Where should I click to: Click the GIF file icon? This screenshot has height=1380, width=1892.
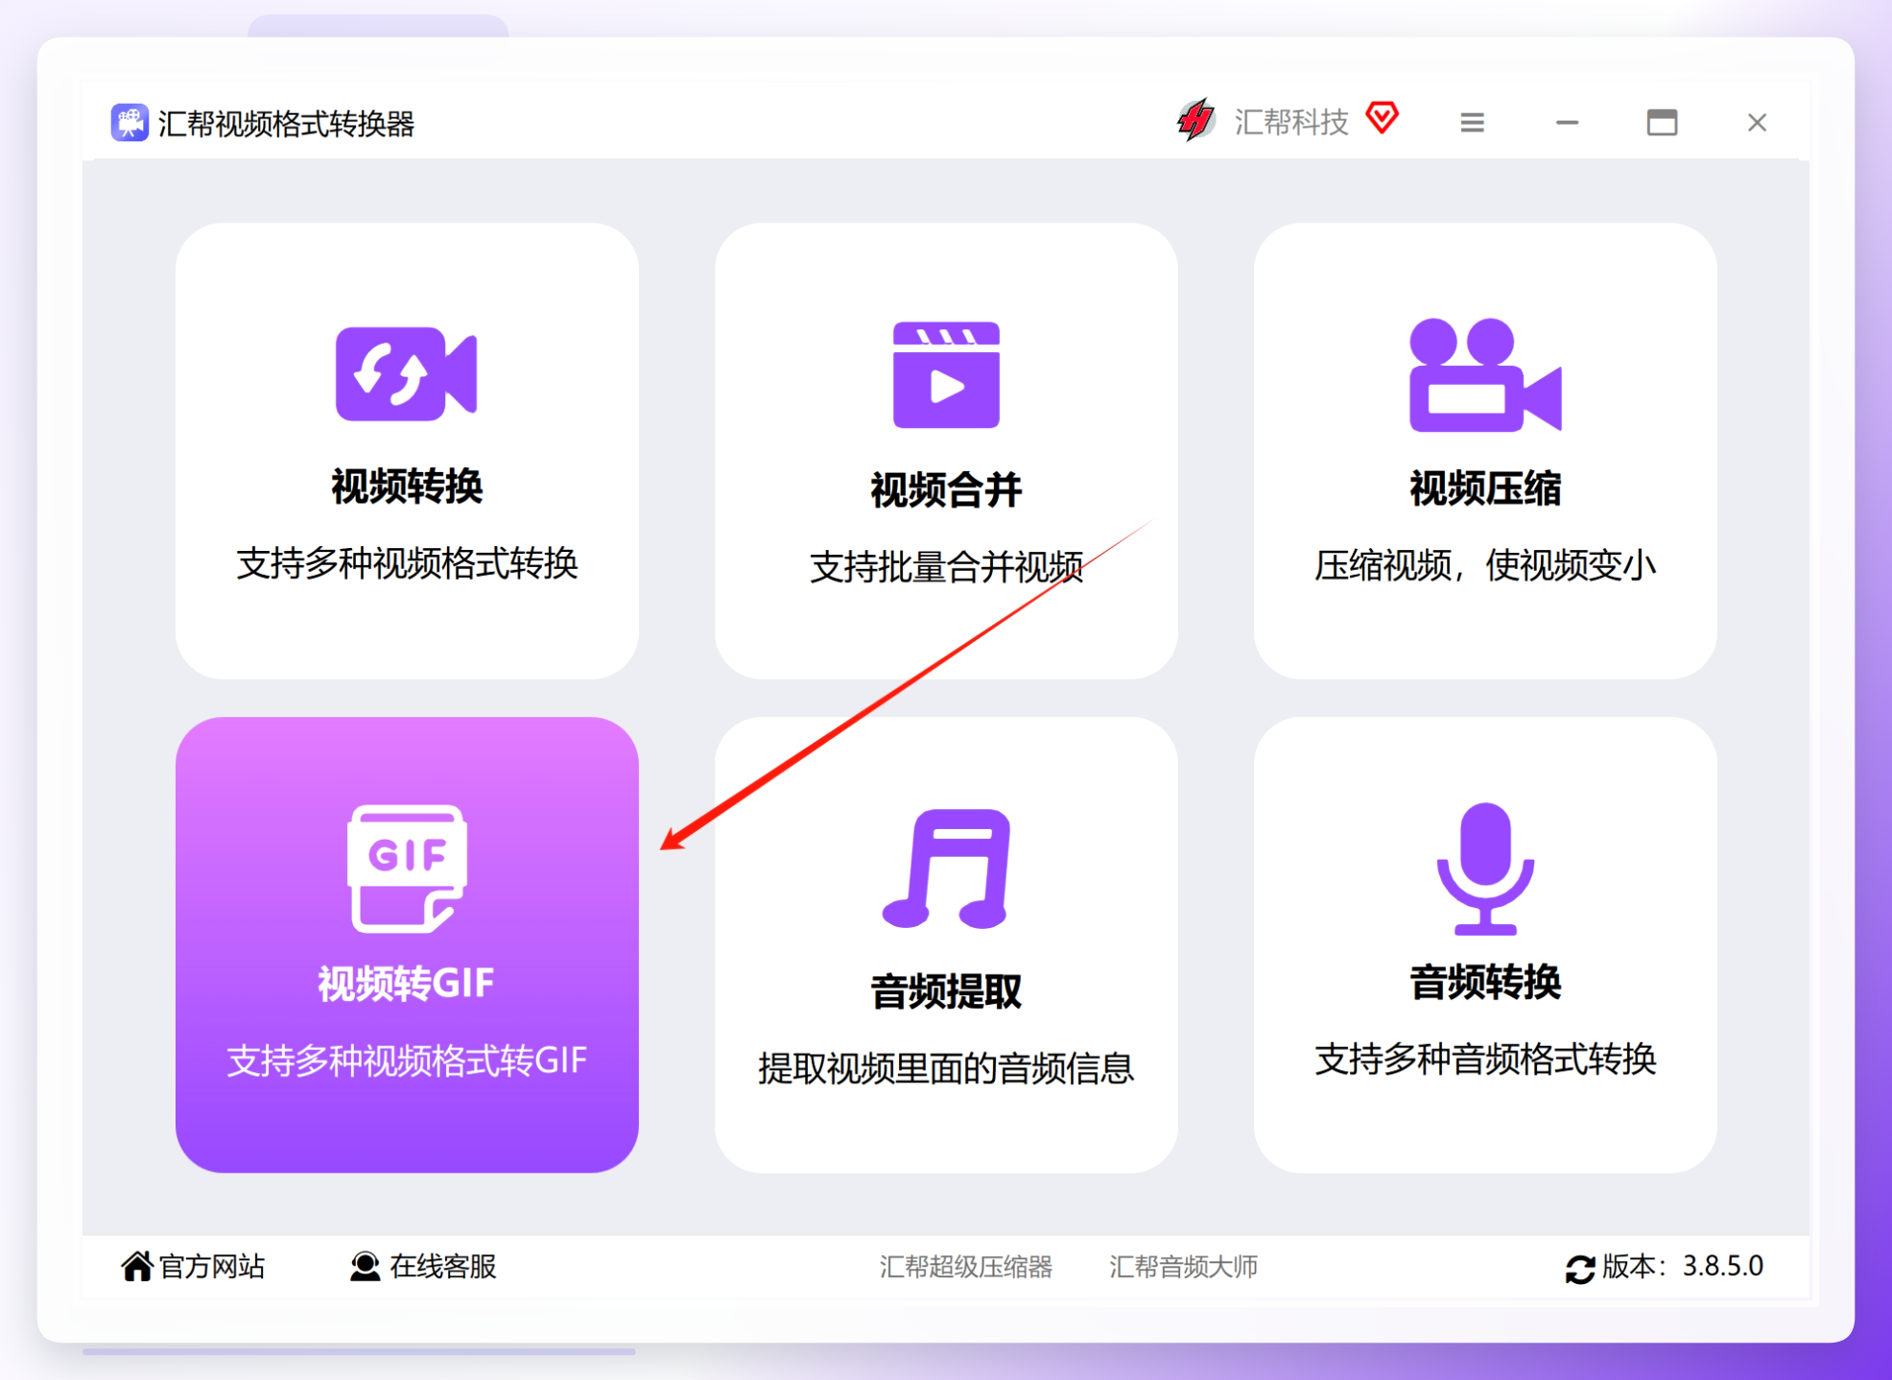tap(407, 868)
